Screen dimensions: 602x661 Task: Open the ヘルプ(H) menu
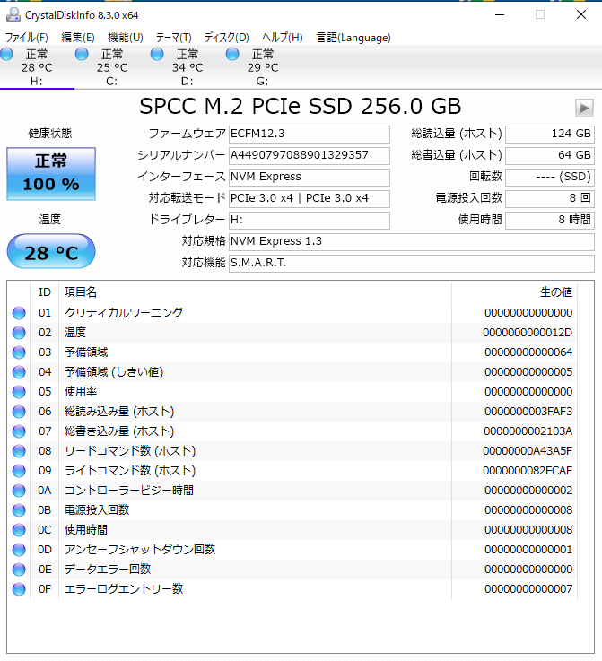point(283,38)
